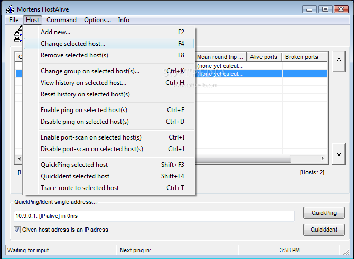Viewport: 354px width, 259px height.
Task: Select Enable ping on selected host(s)
Action: 109,110
